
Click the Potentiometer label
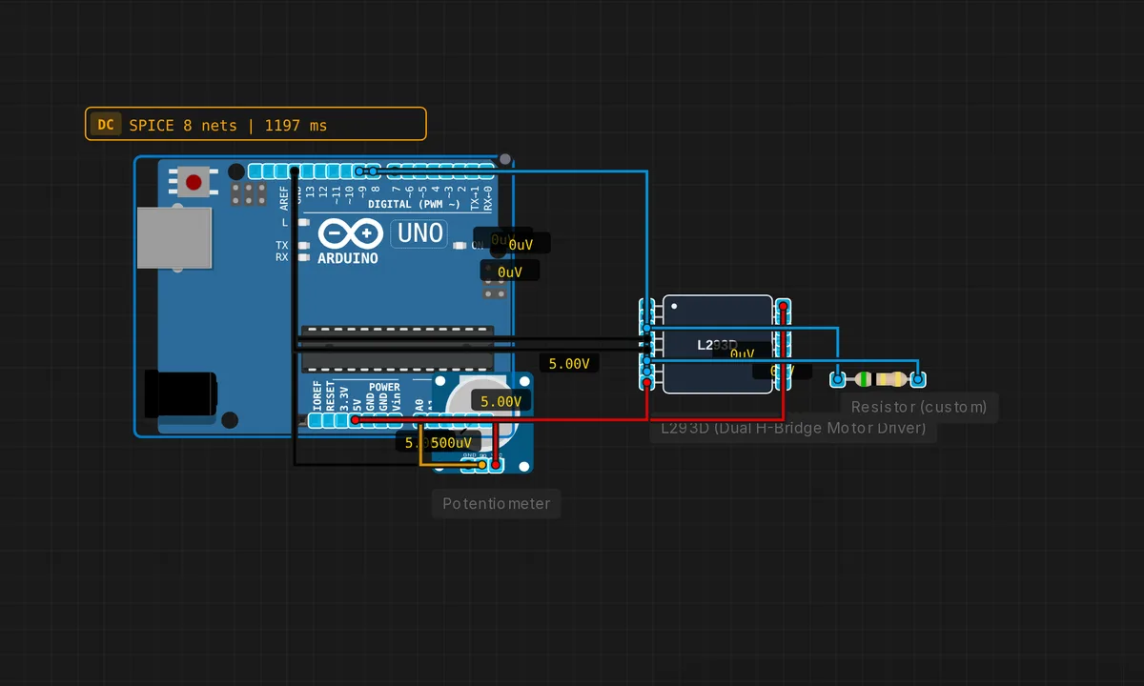click(x=497, y=503)
